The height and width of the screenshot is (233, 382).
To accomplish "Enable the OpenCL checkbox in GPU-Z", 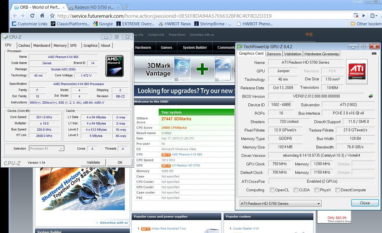I will (272, 190).
